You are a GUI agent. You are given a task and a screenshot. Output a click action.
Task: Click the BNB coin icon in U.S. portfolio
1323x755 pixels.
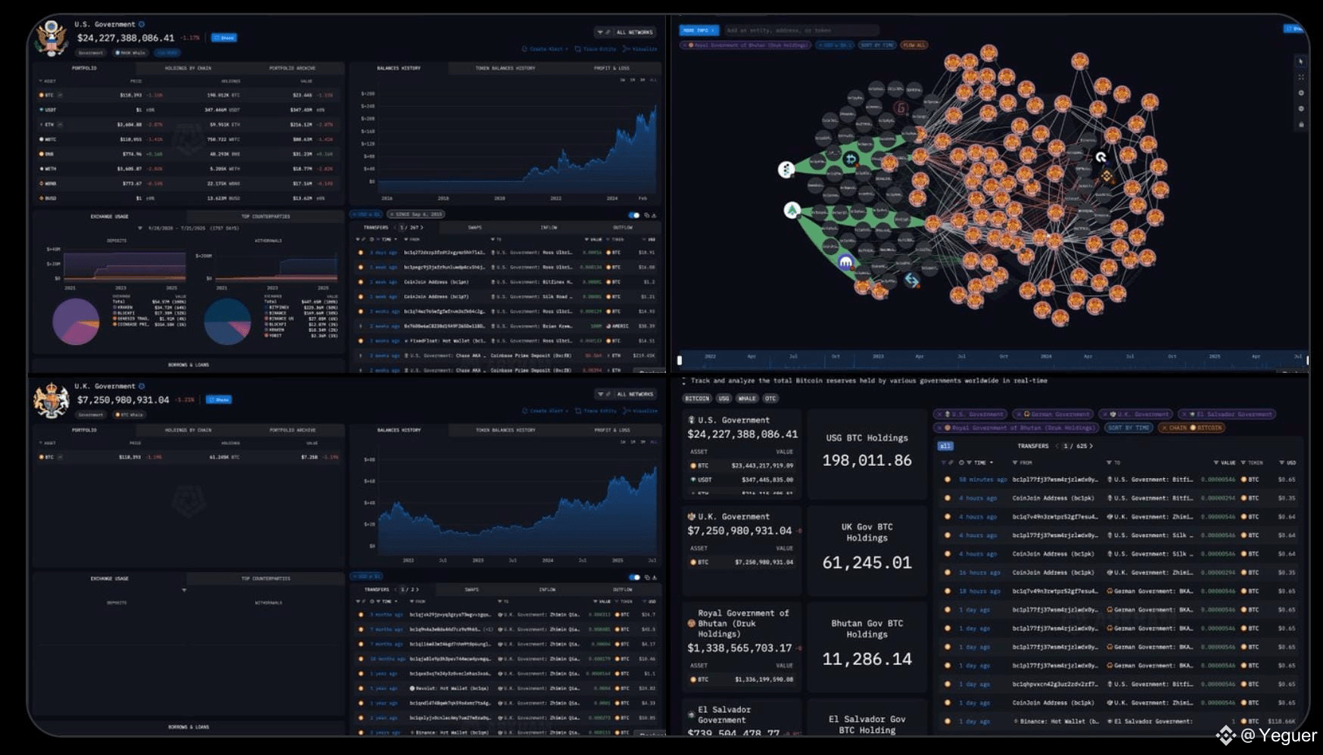pyautogui.click(x=41, y=154)
